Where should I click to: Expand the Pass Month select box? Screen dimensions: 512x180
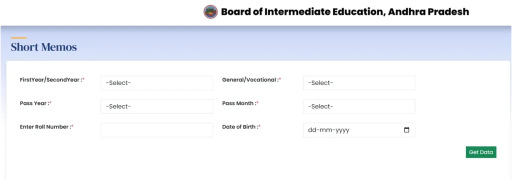pos(359,106)
